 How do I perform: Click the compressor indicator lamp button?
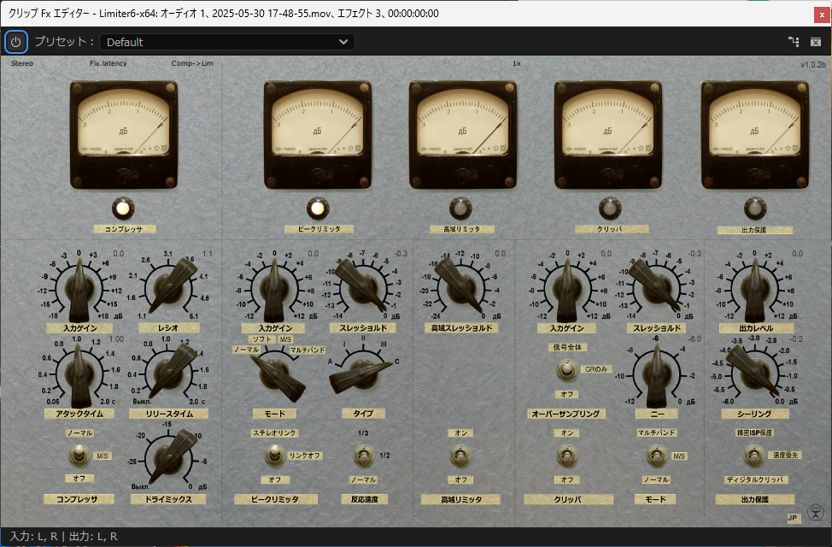coord(124,208)
